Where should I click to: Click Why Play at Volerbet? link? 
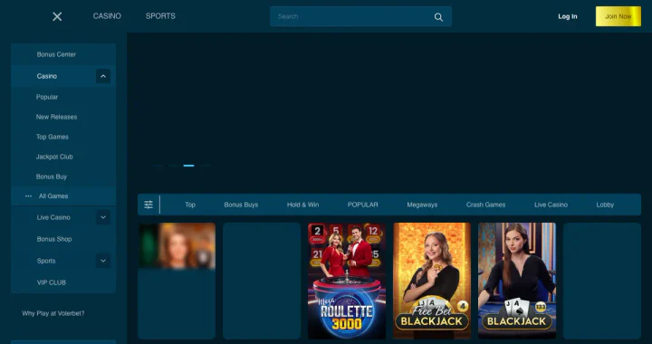[x=53, y=313]
